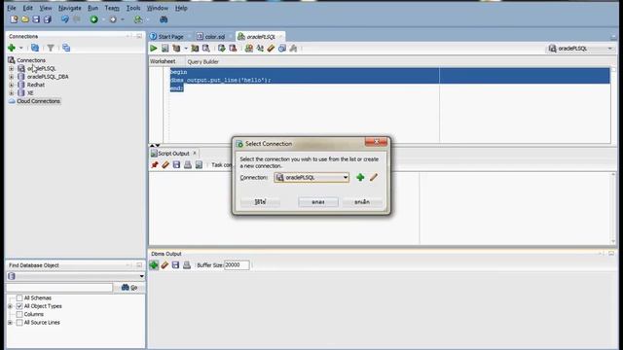Click the middle OK button in dialog
This screenshot has width=623, height=350.
318,202
